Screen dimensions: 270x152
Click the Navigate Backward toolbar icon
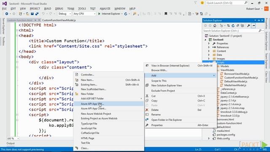point(7,14)
